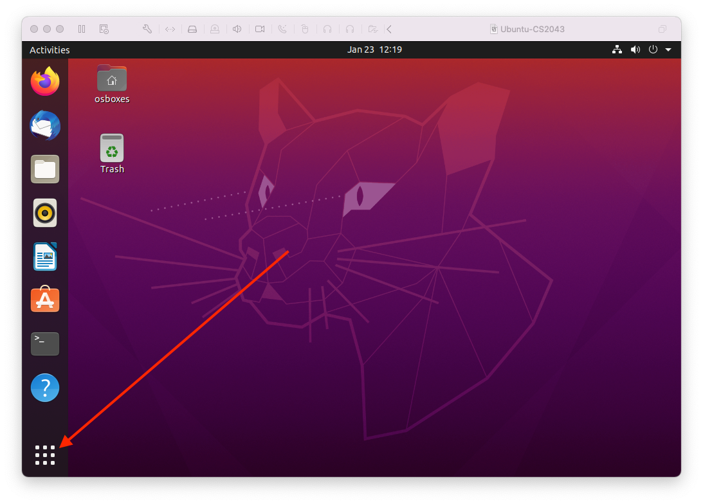703x504 pixels.
Task: Click the wired network status icon
Action: click(617, 50)
